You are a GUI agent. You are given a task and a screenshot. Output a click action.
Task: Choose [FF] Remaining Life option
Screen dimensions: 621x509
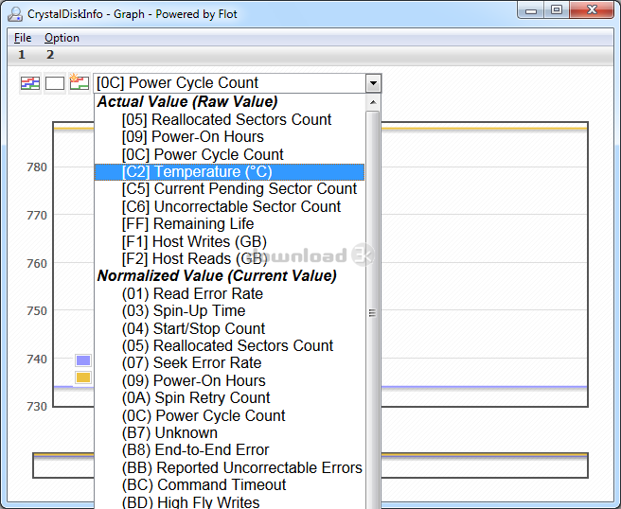tap(229, 223)
